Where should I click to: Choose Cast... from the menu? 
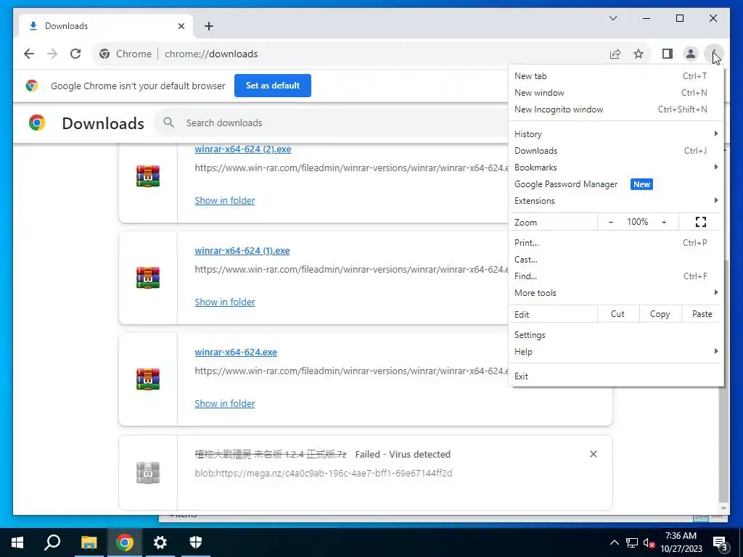coord(615,260)
